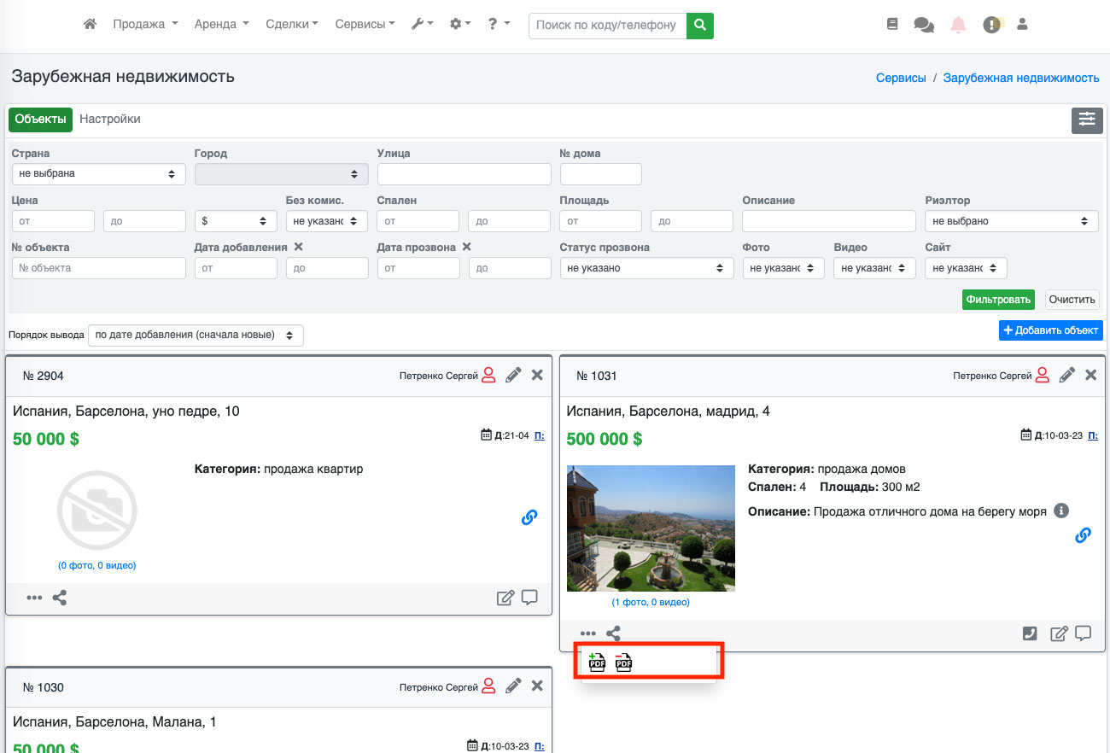Open the Порядок вывода sort dropdown
Viewport: 1110px width, 753px height.
(196, 335)
